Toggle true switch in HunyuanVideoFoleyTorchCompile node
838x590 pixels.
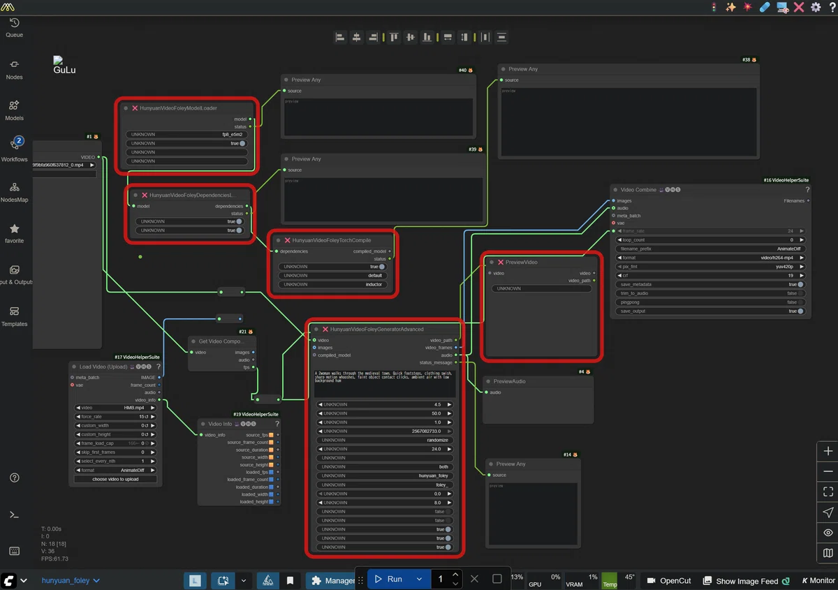pos(381,267)
